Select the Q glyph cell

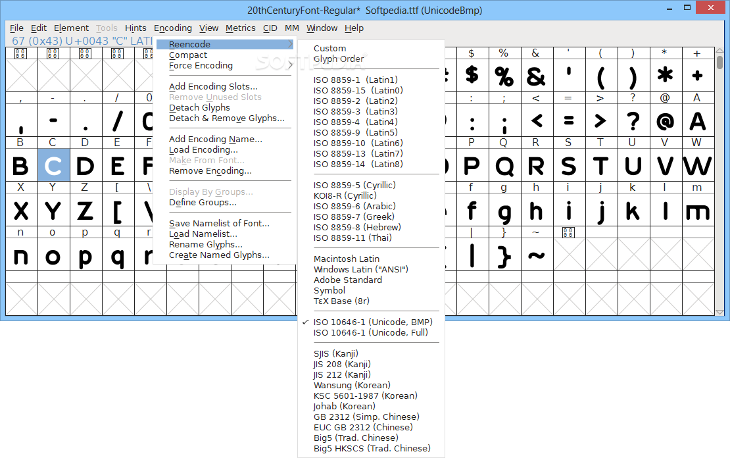[x=504, y=165]
